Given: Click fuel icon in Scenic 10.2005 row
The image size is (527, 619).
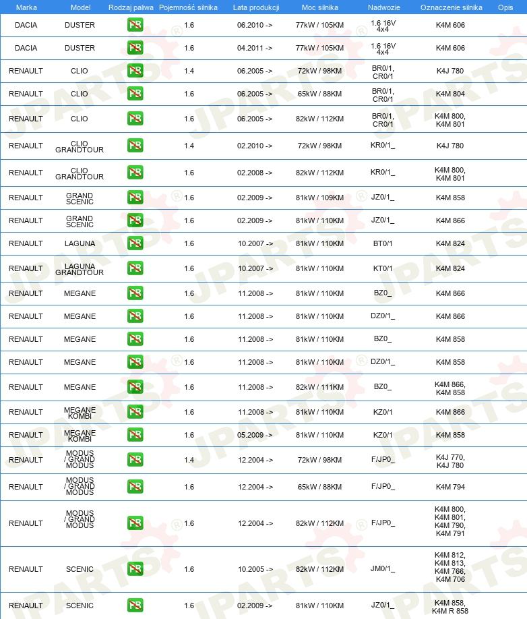Looking at the screenshot, I should coord(135,569).
